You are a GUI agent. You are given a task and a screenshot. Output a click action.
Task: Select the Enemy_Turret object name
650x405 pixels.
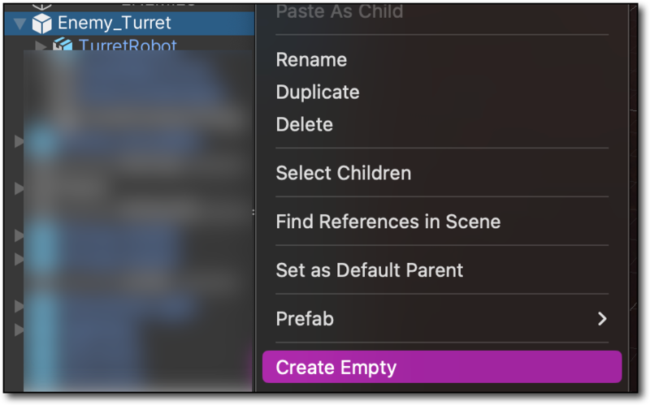[x=115, y=23]
